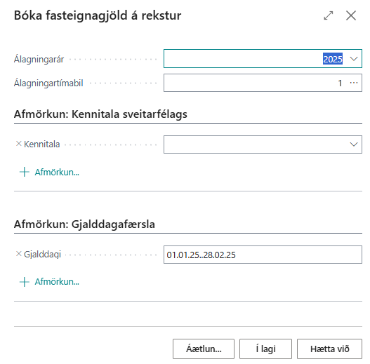370x364 pixels.
Task: Close the Bóka fasteignagjöld á rekstur dialog
Action: pos(351,15)
